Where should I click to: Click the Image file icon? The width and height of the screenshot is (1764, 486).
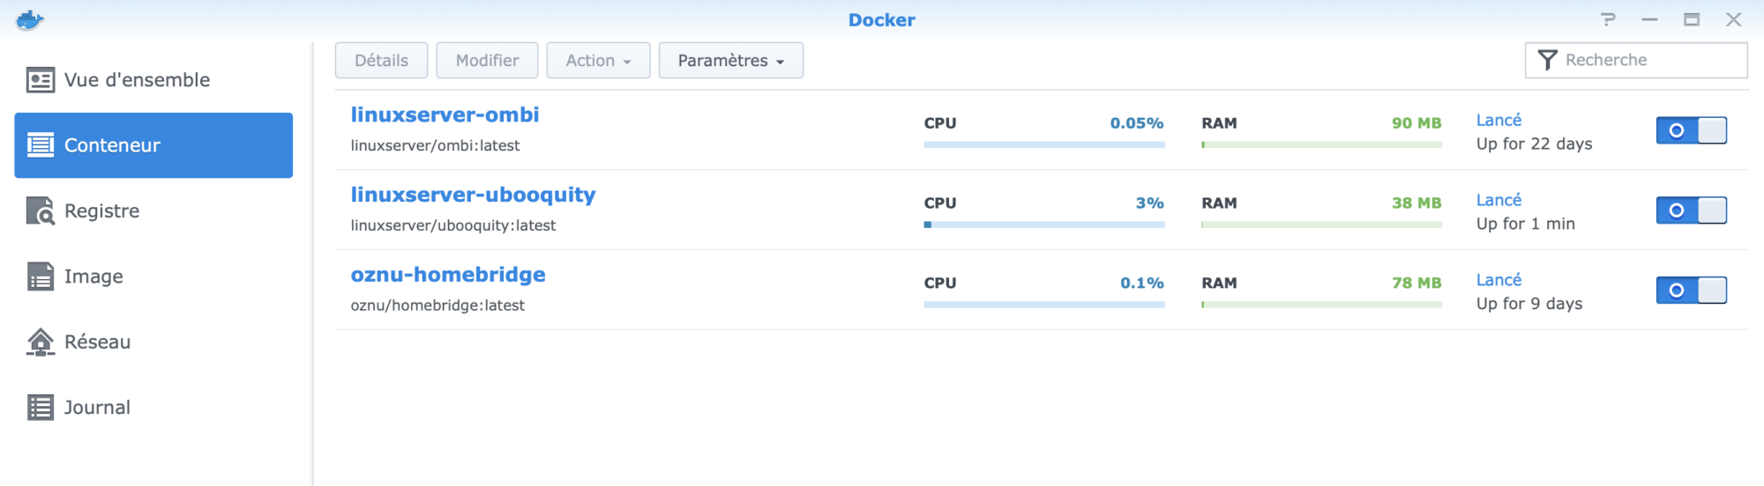pyautogui.click(x=41, y=276)
